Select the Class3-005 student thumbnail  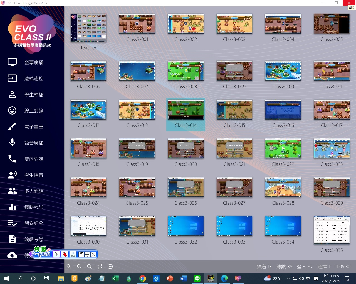(332, 24)
